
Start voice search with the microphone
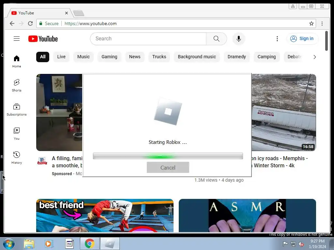tap(239, 39)
